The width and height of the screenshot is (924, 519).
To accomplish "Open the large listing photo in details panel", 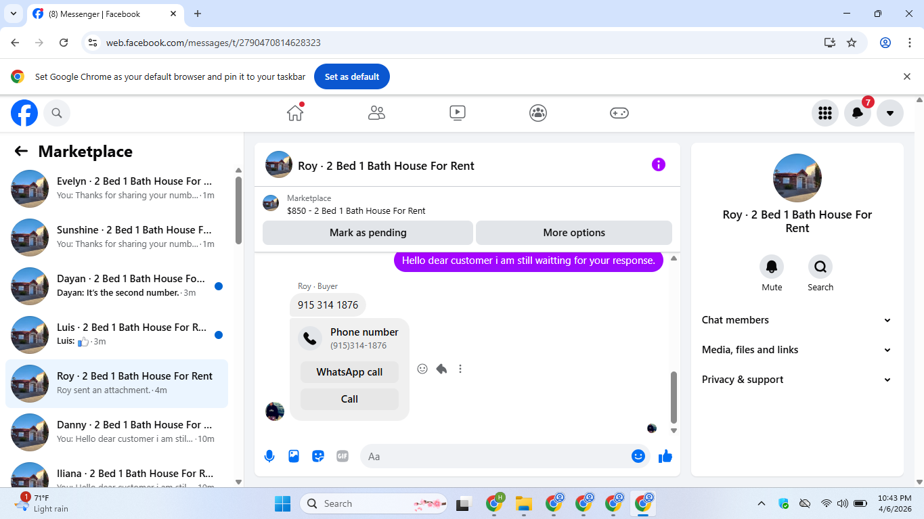I will (x=797, y=178).
